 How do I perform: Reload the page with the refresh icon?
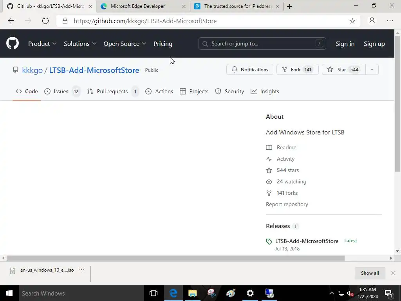click(x=45, y=21)
